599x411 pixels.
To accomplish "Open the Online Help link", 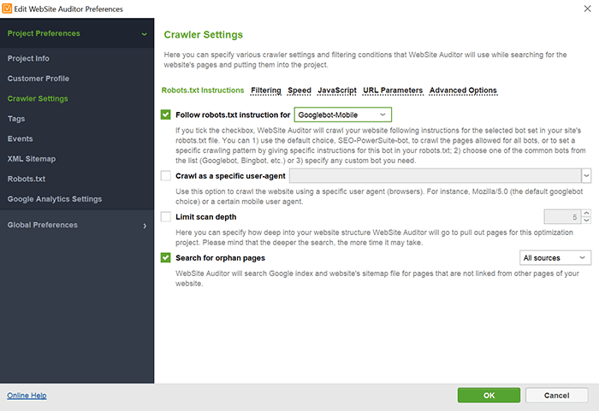I will [x=27, y=396].
